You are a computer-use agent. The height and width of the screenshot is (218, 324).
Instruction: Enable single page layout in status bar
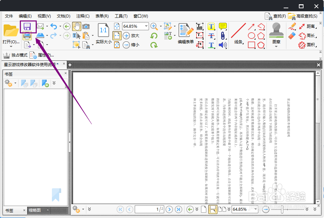click(x=203, y=209)
